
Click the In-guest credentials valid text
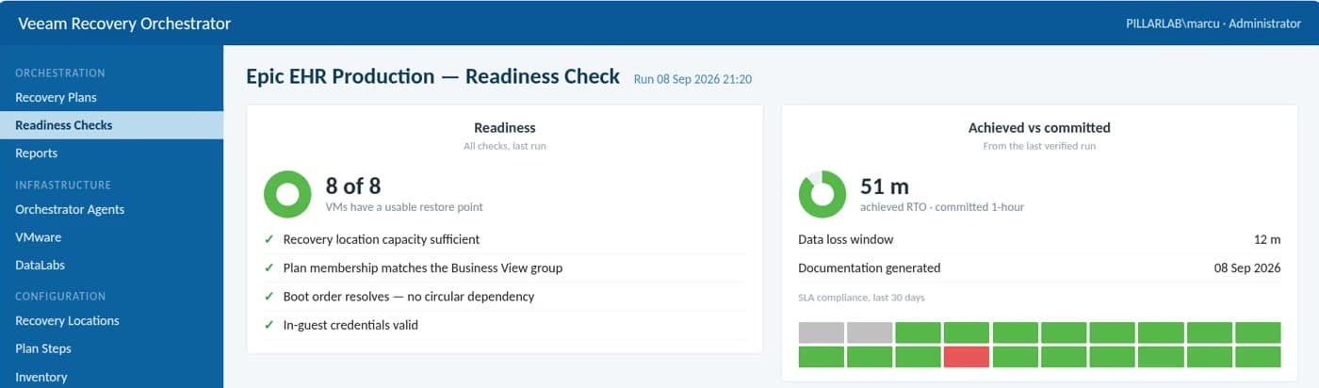350,325
